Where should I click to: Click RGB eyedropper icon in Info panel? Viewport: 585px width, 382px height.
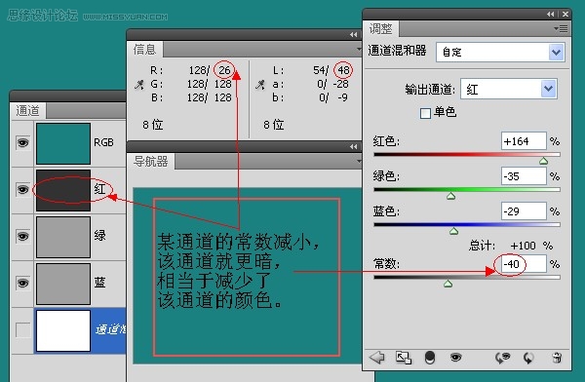click(139, 85)
